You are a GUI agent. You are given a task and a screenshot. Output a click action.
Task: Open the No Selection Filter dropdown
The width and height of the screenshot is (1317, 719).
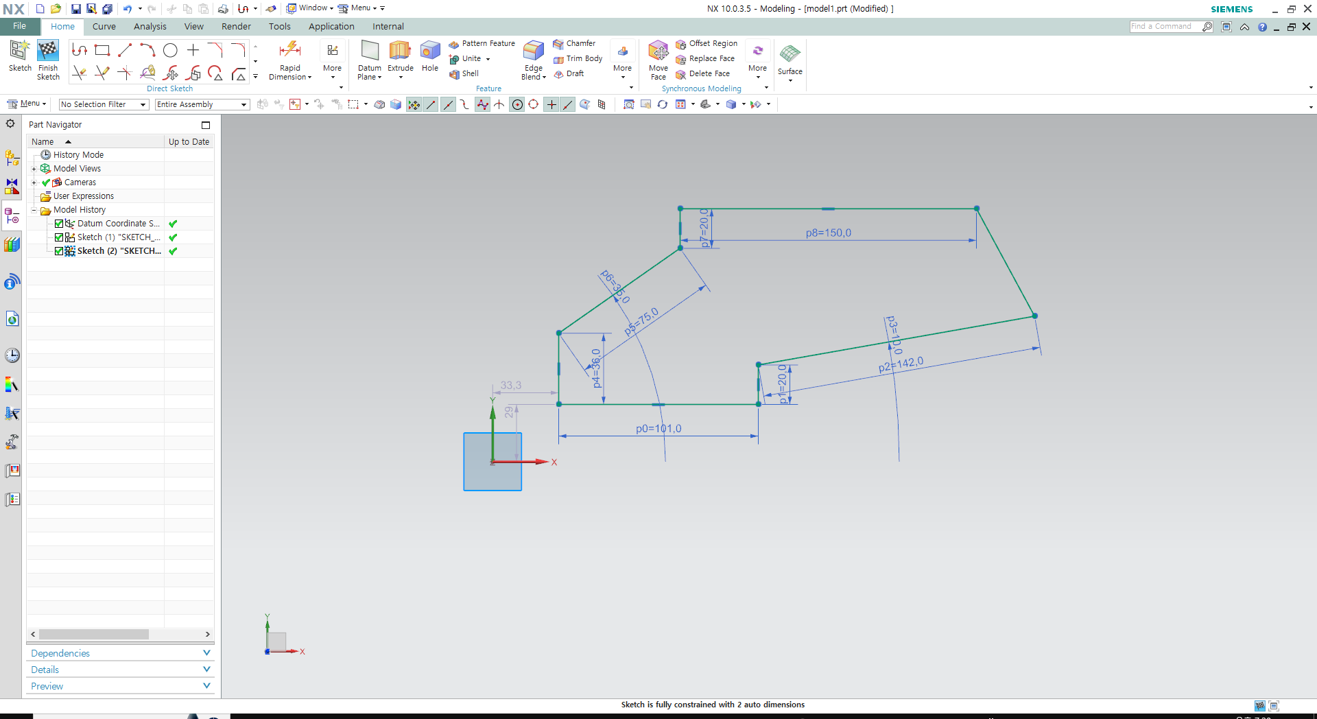(x=104, y=104)
